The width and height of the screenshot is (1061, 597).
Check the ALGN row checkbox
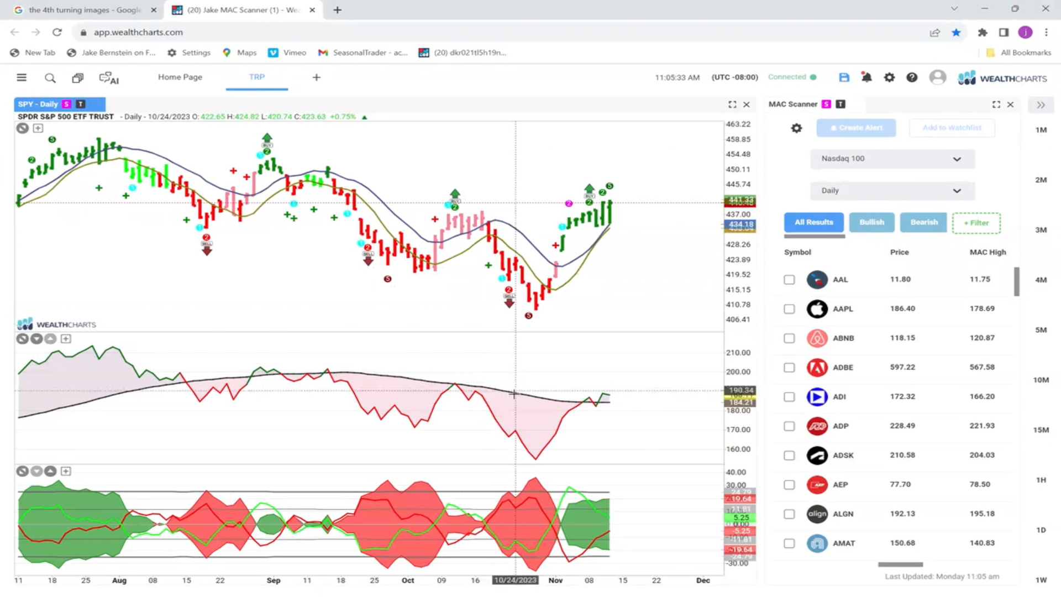[x=789, y=514]
